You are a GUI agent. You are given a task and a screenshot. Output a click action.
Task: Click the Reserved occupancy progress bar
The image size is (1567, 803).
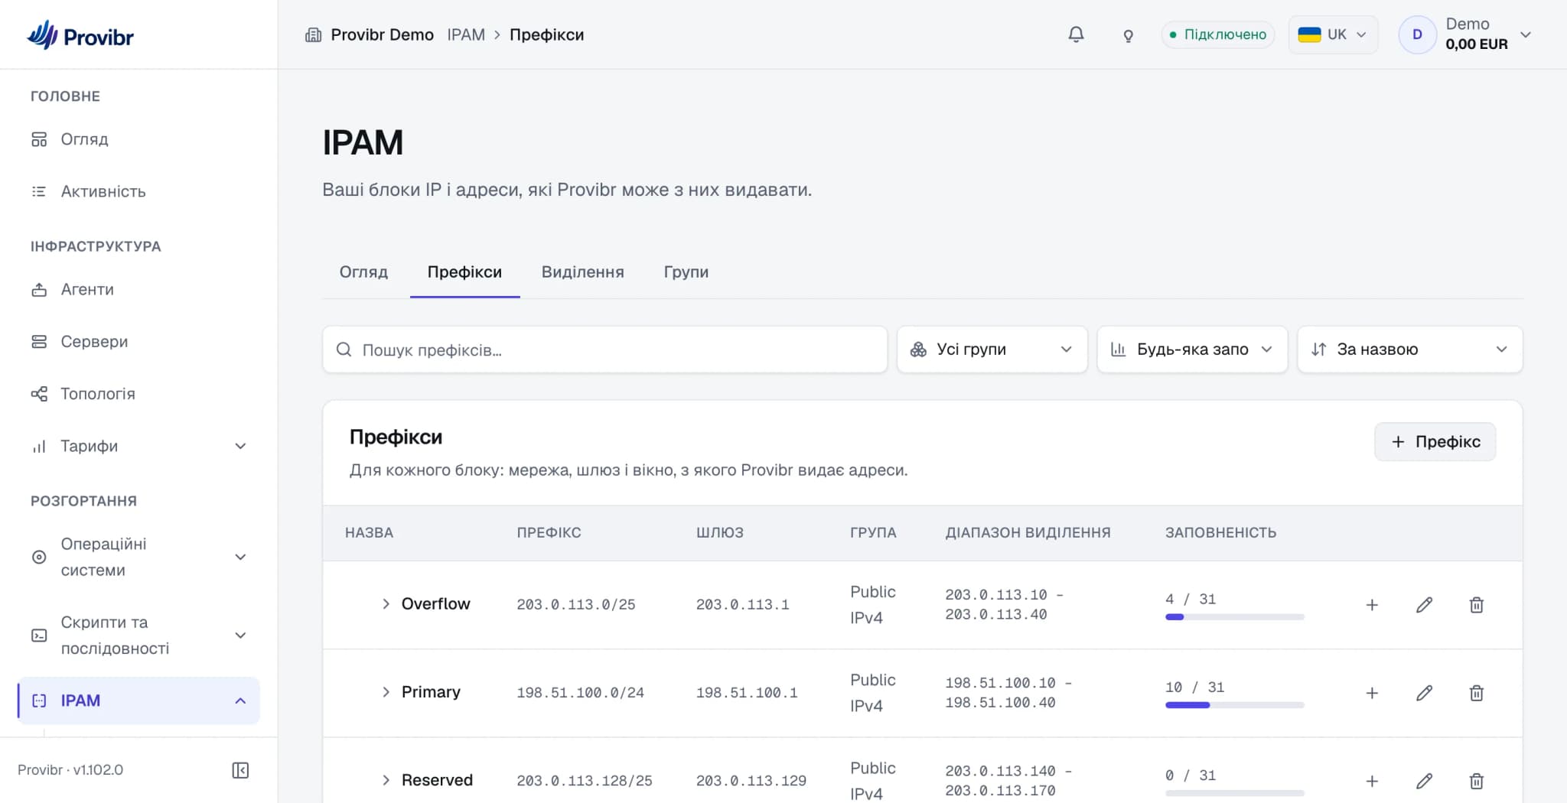[1234, 793]
